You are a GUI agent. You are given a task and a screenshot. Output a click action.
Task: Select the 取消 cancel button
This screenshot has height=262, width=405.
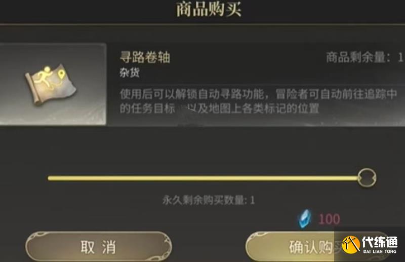point(99,247)
